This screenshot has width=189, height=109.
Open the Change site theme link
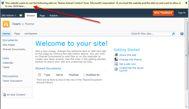(x=130, y=59)
